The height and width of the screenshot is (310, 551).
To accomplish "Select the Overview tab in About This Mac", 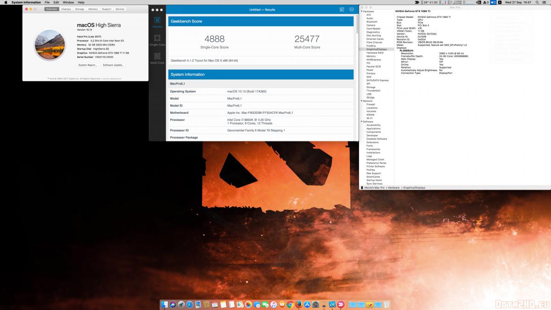I will [x=52, y=9].
